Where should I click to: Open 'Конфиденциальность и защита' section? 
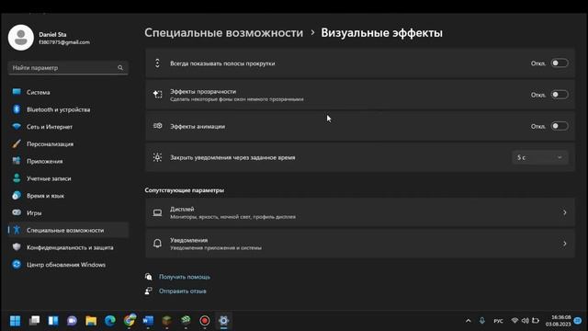(68, 247)
